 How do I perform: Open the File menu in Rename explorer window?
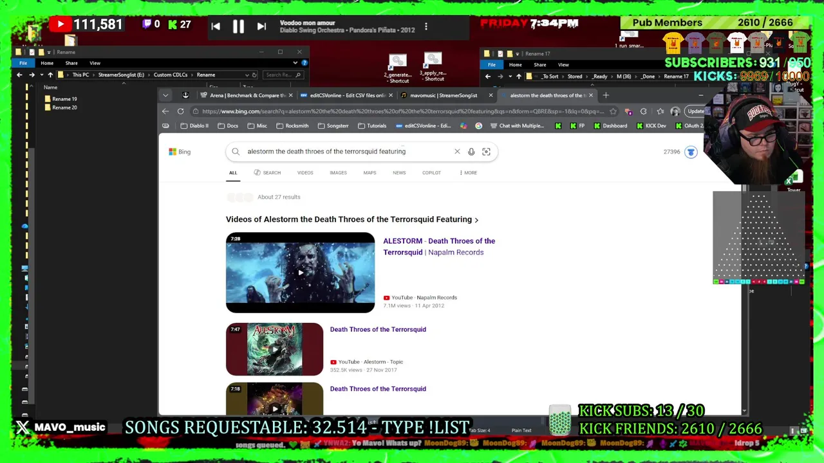coord(23,63)
